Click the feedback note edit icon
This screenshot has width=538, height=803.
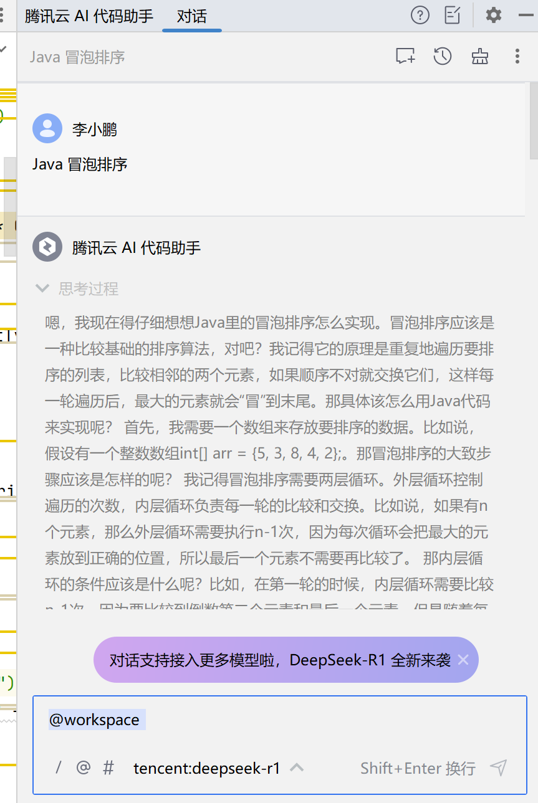(453, 16)
